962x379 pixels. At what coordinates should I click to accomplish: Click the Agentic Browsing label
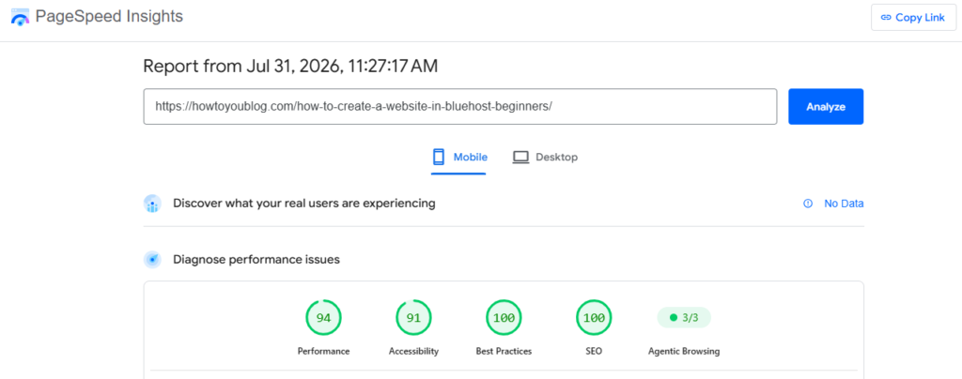tap(684, 352)
